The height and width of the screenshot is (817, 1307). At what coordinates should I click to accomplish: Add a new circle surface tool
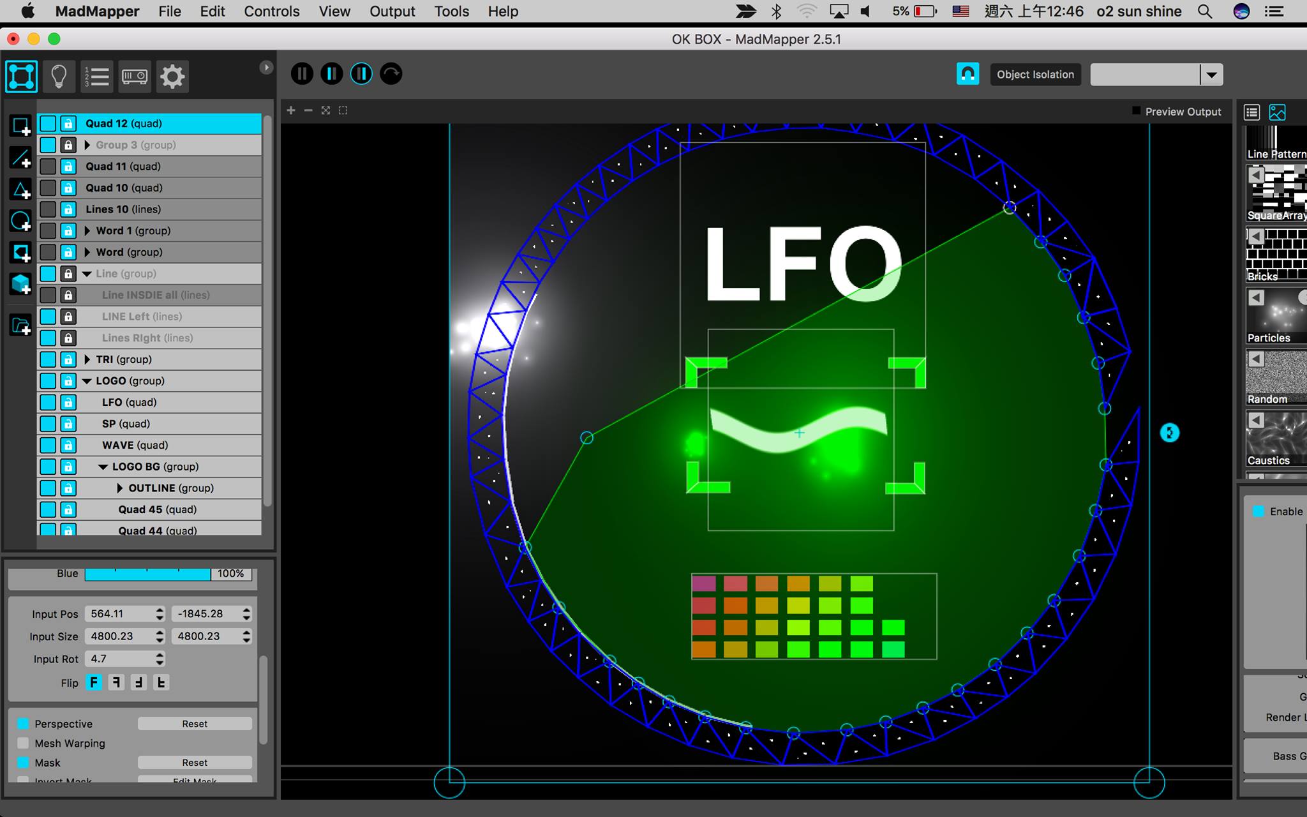[x=20, y=221]
